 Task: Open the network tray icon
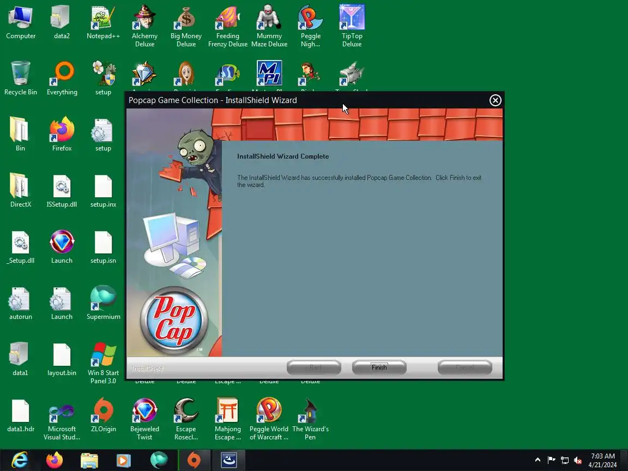(x=564, y=460)
